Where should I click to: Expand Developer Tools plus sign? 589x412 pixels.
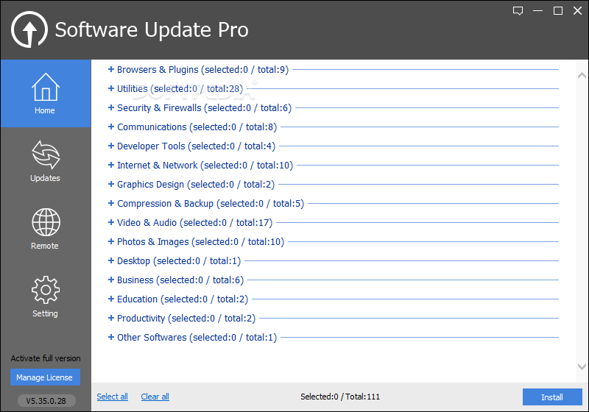tap(111, 146)
